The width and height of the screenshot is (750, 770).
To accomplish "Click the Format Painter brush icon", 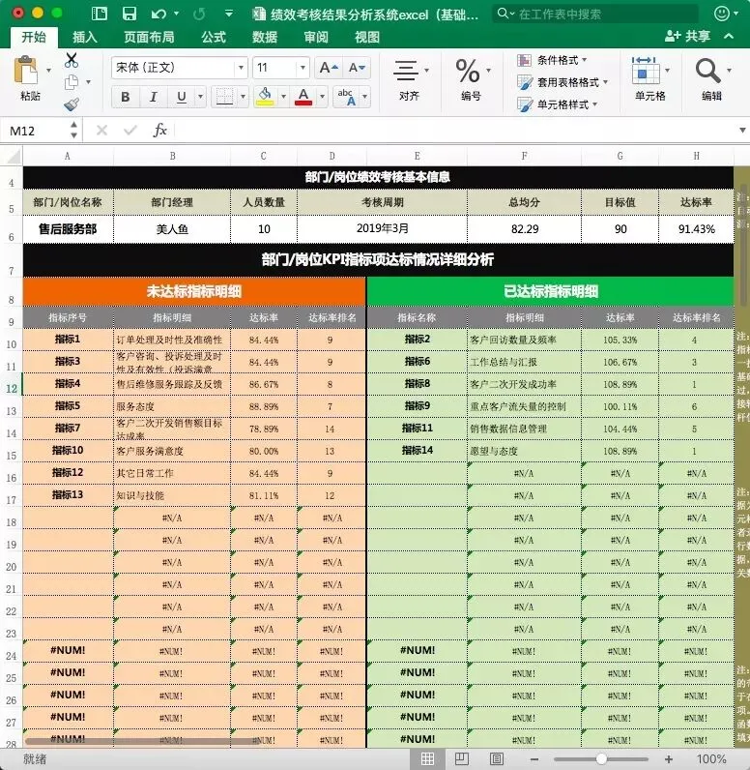I will click(x=72, y=104).
